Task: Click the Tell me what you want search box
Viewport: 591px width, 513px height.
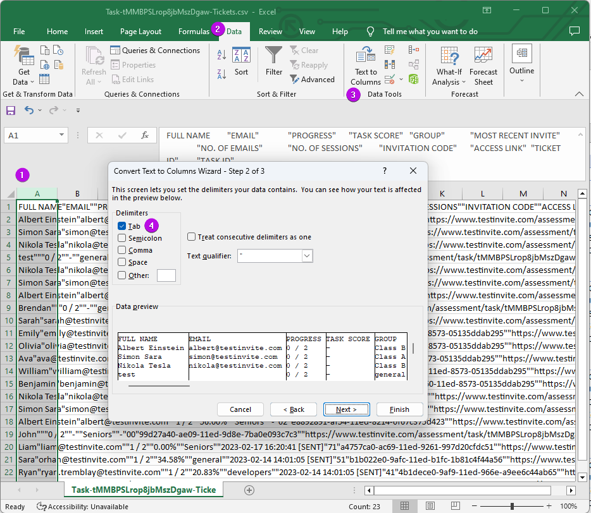Action: (x=430, y=32)
